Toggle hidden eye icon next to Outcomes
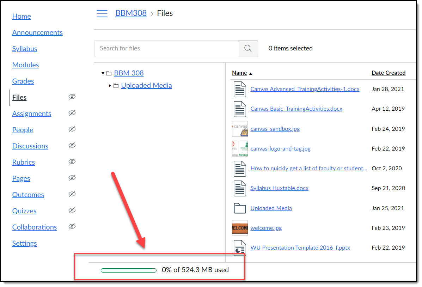This screenshot has width=422, height=287. pos(72,194)
